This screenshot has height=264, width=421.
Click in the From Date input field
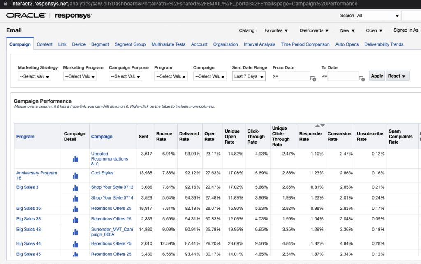(x=294, y=76)
